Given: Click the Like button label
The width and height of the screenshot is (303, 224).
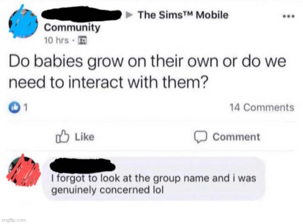Looking at the screenshot, I should [84, 137].
